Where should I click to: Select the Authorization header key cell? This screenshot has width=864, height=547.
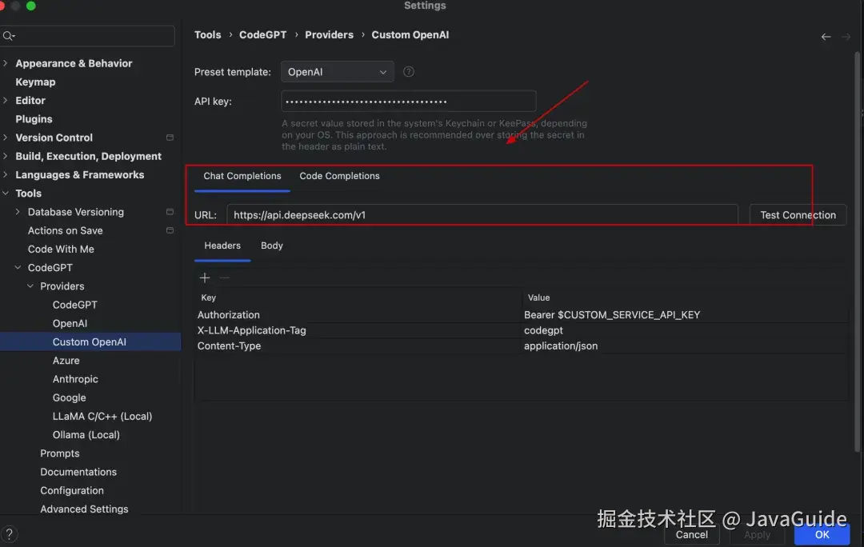pos(358,315)
